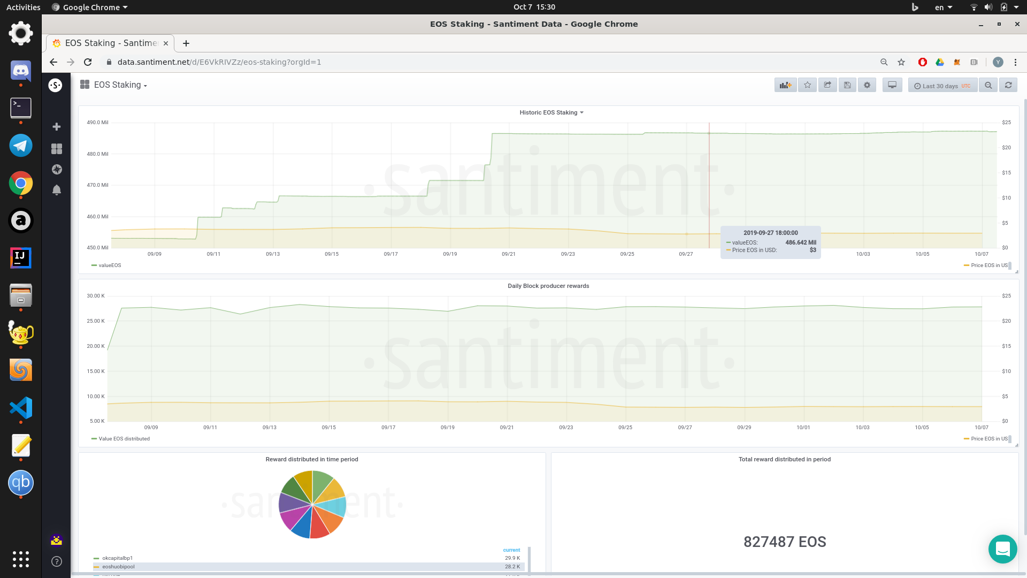This screenshot has width=1027, height=578.
Task: Bookmark this page with star icon
Action: (x=901, y=62)
